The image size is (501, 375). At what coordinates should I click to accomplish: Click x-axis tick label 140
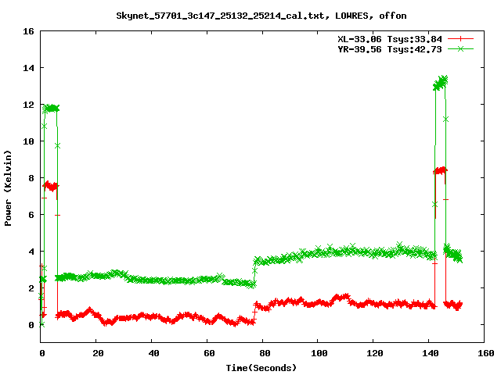click(430, 353)
